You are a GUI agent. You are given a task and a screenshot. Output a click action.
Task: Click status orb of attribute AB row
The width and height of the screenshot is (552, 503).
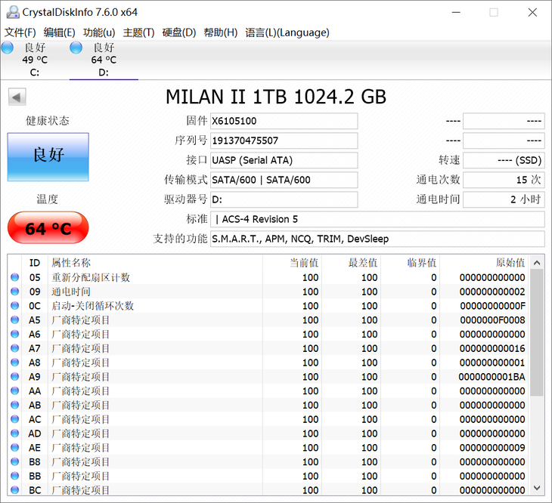tap(15, 405)
